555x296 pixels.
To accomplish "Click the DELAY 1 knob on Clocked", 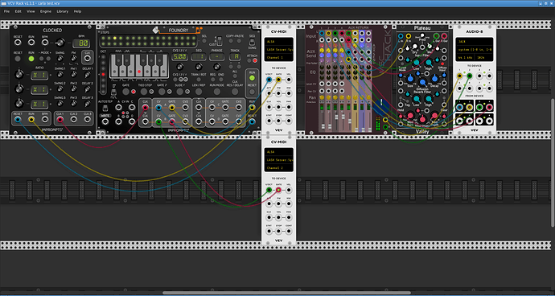I will tap(87, 74).
